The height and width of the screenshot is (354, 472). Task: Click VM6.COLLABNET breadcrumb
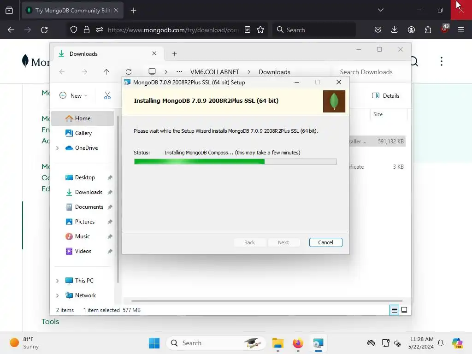[x=215, y=72]
